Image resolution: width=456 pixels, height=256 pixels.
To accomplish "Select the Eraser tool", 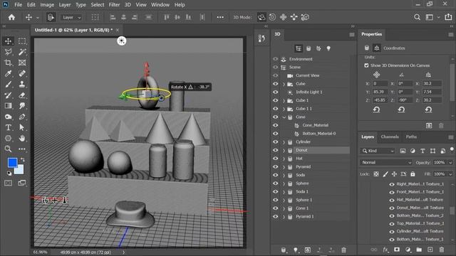I will tap(22, 95).
